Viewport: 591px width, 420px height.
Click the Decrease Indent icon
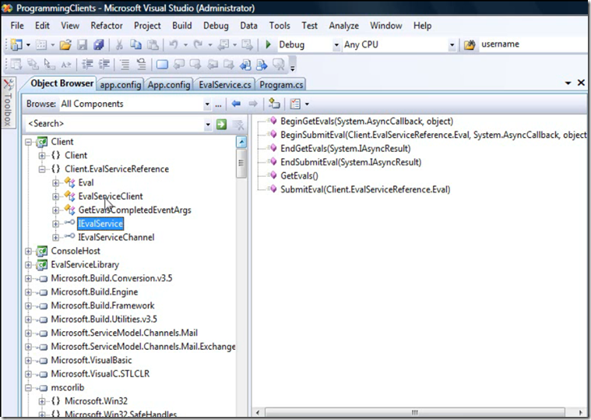pyautogui.click(x=87, y=65)
